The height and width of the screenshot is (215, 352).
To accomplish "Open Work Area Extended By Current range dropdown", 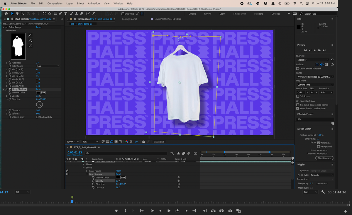I will [x=315, y=77].
